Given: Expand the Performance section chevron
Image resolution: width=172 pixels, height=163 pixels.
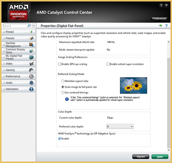Looking at the screenshot, I should 4,76.
